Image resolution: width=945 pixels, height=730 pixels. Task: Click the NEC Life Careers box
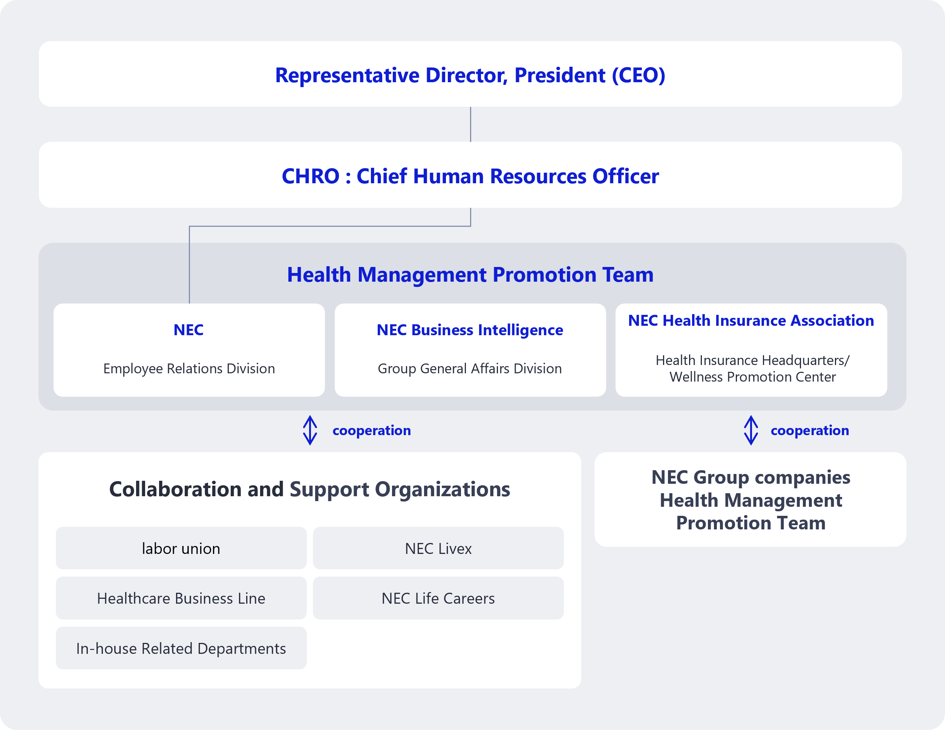pyautogui.click(x=438, y=598)
